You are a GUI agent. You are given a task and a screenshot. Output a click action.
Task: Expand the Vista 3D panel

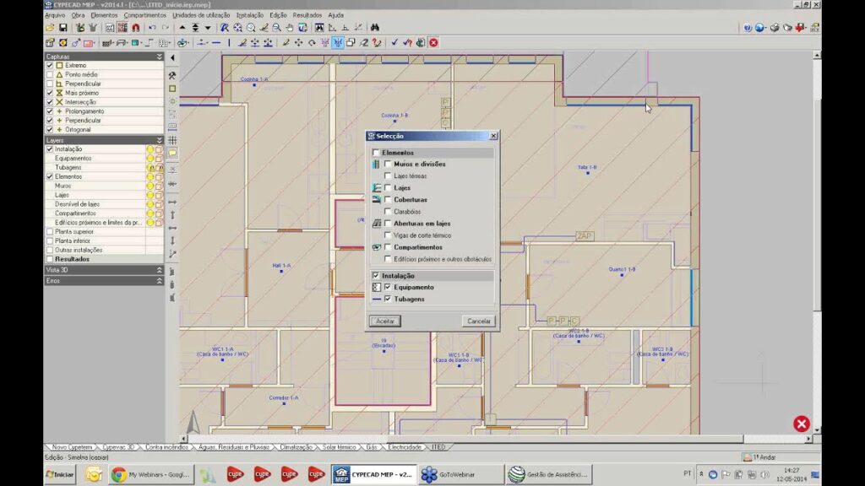159,270
